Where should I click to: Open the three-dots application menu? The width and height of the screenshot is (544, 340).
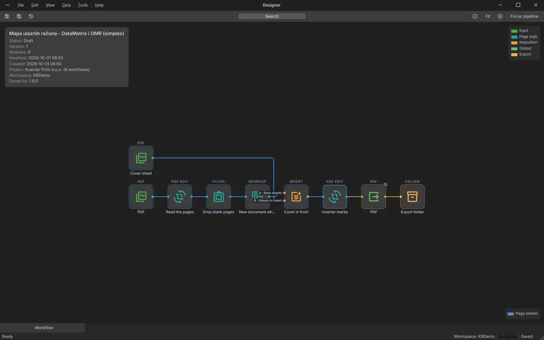tap(7, 5)
